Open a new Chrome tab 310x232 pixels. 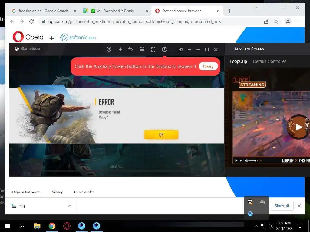click(229, 11)
